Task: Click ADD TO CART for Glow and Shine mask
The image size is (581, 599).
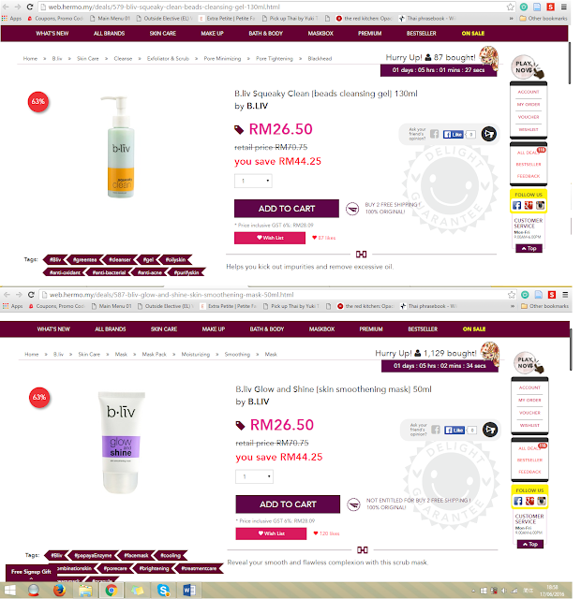Action: pos(288,504)
